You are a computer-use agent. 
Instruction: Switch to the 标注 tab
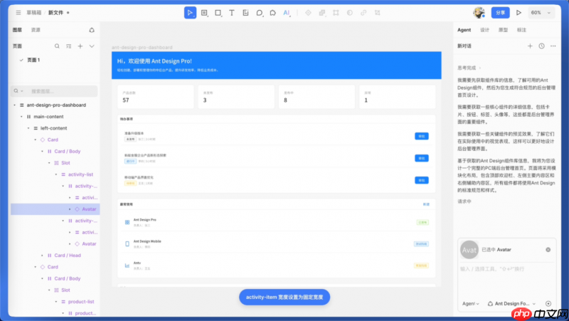521,30
